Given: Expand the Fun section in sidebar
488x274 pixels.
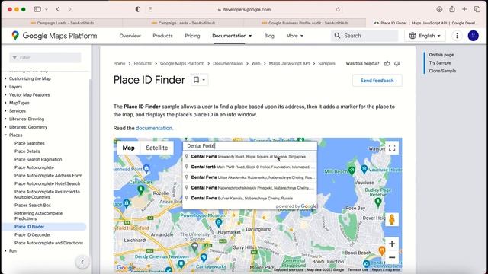Looking at the screenshot, I should pos(5,250).
